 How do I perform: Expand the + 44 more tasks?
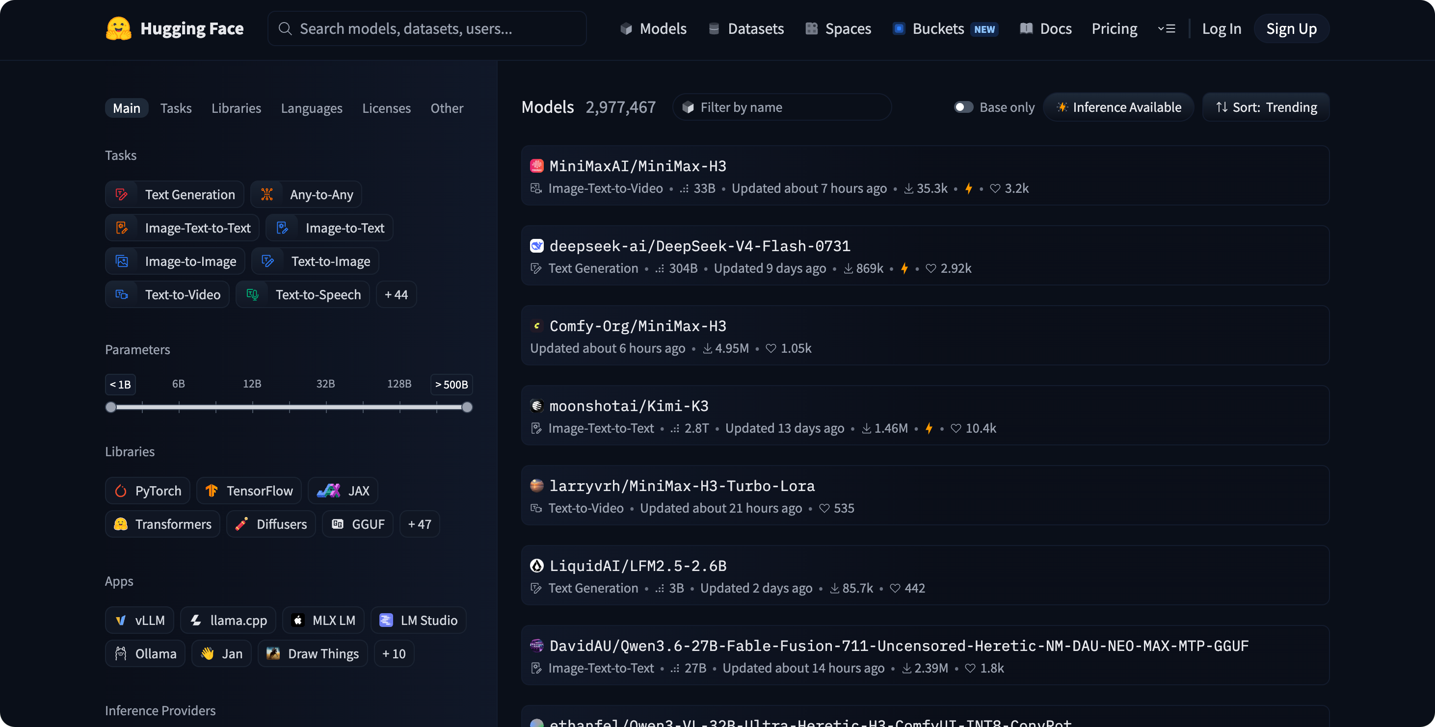397,294
